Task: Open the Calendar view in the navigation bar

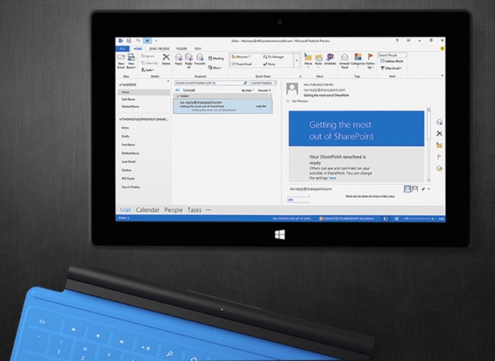Action: pyautogui.click(x=147, y=210)
